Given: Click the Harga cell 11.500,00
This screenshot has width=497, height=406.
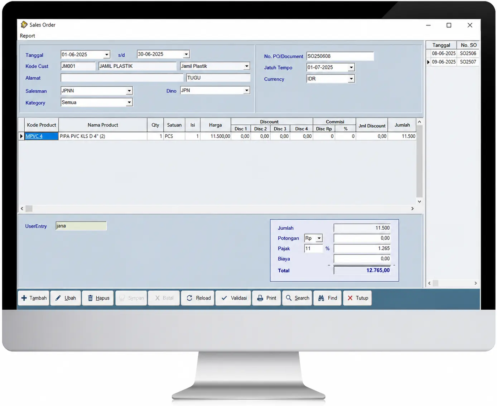Looking at the screenshot, I should click(x=216, y=136).
